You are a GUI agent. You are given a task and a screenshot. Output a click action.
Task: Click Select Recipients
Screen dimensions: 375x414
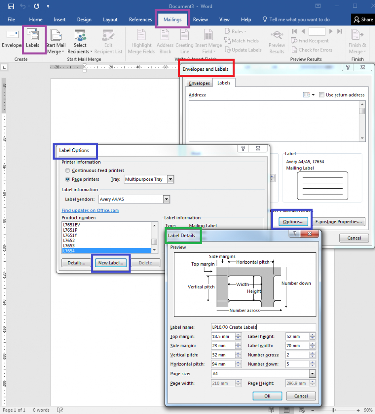click(x=80, y=40)
